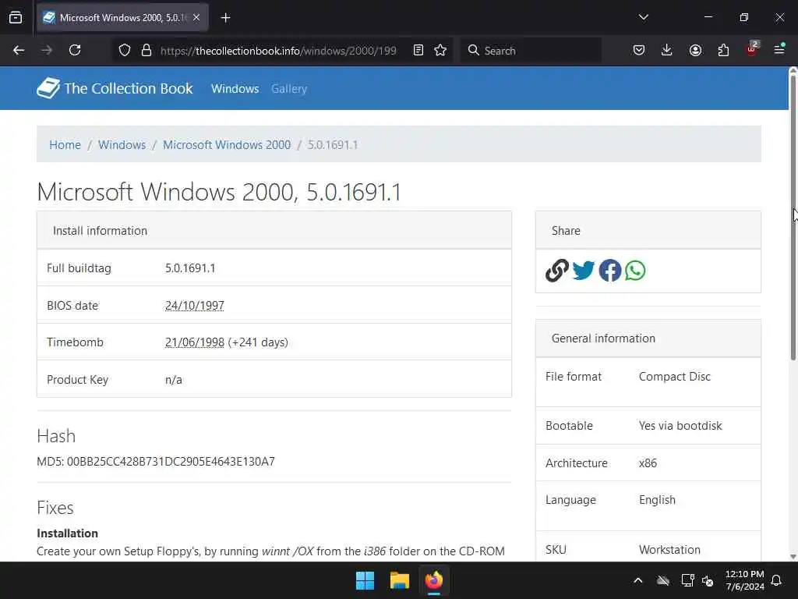Open Firefox application hamburger menu
Screen dimensions: 798x599
pos(779,49)
